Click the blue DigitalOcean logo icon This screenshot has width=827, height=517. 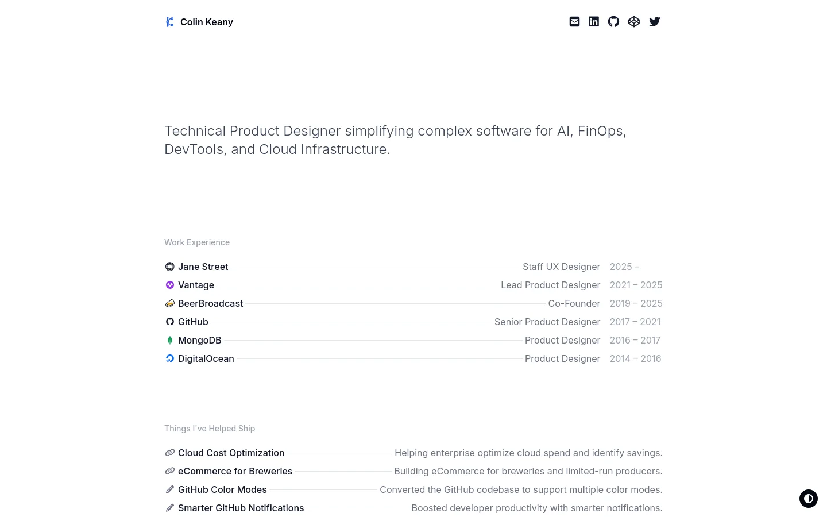[170, 358]
